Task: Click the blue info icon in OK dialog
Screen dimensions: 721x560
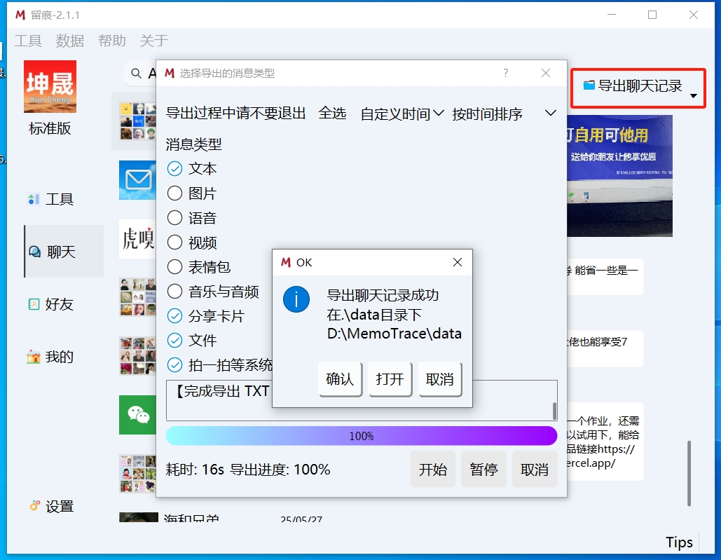Action: coord(296,299)
